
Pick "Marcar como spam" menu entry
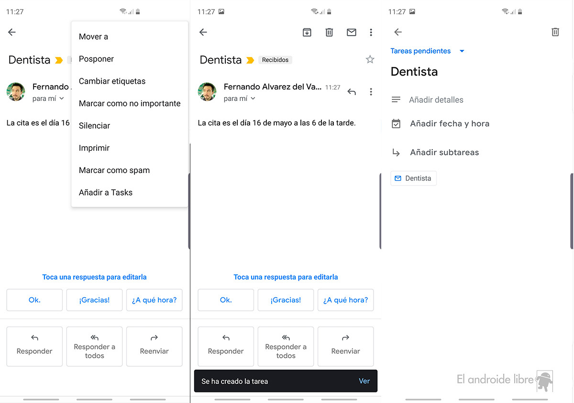coord(114,170)
